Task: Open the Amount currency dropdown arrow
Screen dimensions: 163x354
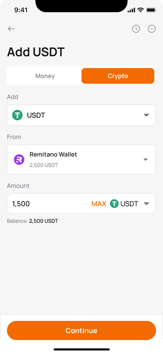Action: [146, 204]
